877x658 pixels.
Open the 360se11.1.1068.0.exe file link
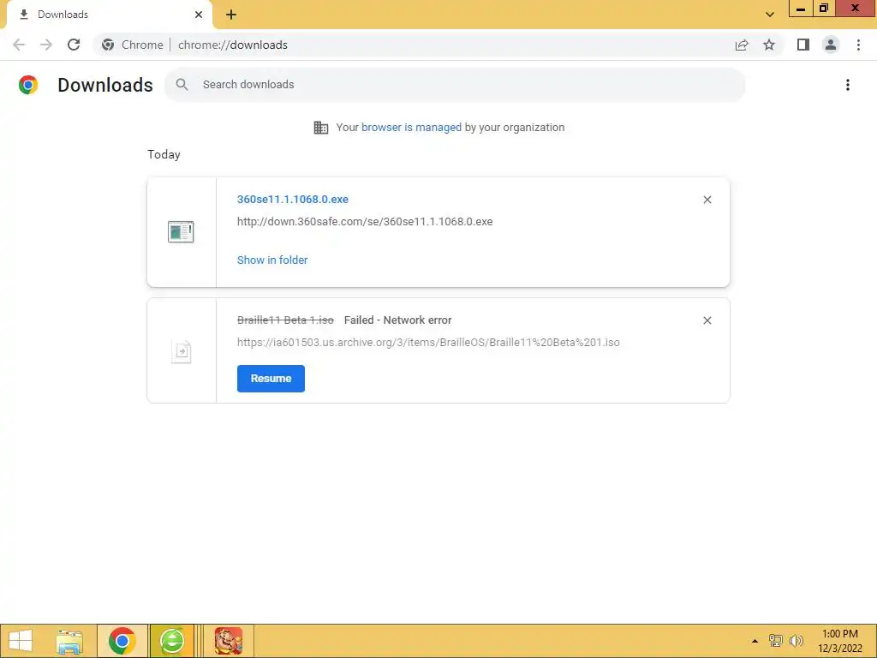[x=293, y=199]
